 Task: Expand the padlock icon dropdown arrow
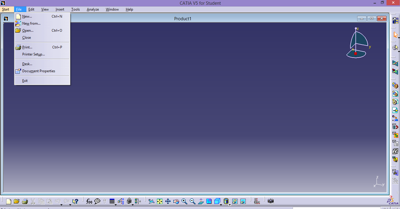pos(133,205)
